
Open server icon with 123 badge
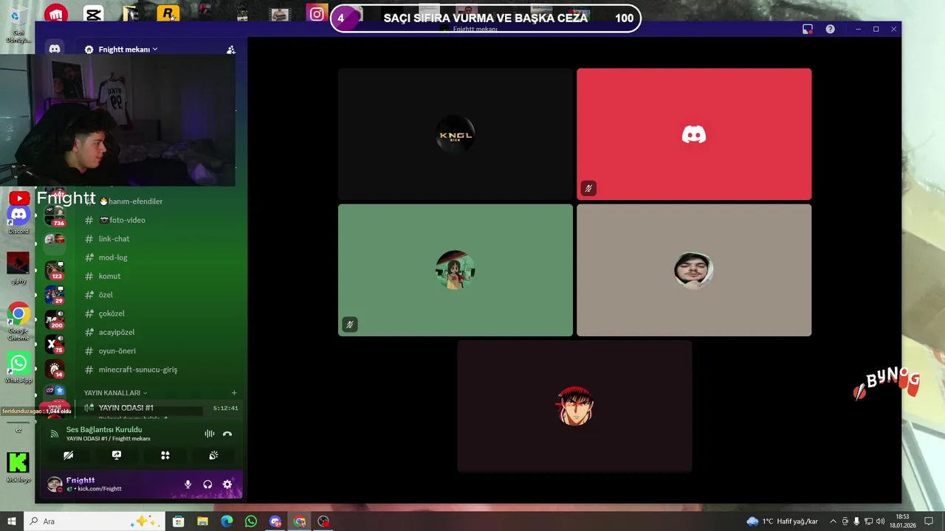pyautogui.click(x=55, y=270)
